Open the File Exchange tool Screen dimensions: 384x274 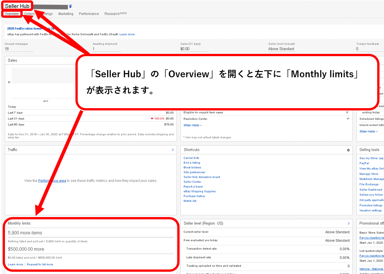pos(369,184)
